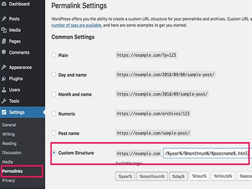Image resolution: width=252 pixels, height=189 pixels.
Task: Click the Posts pushpin icon
Action: point(4,19)
